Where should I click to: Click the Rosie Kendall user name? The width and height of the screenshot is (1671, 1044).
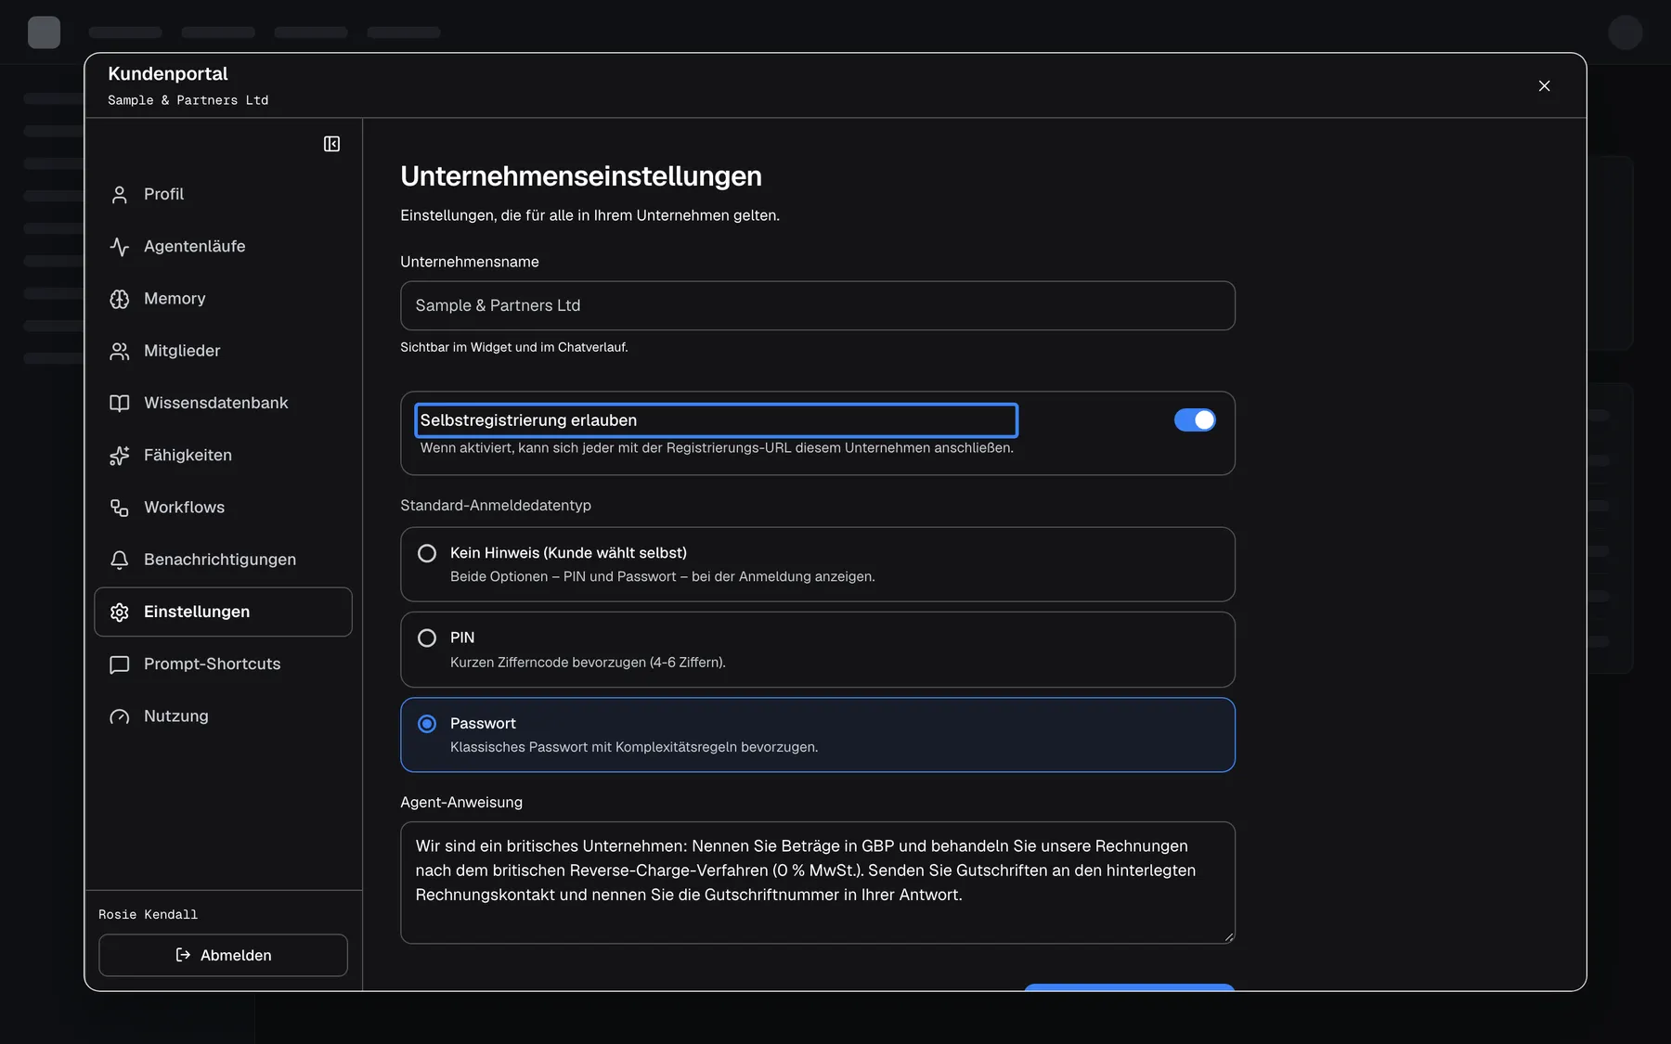(x=149, y=915)
